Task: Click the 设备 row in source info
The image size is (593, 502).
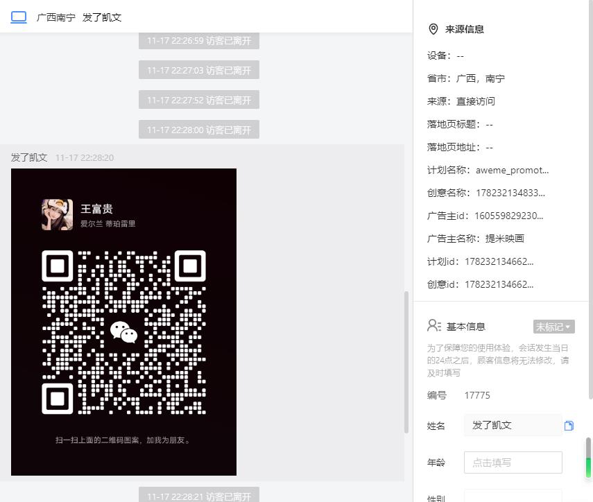Action: pyautogui.click(x=445, y=56)
